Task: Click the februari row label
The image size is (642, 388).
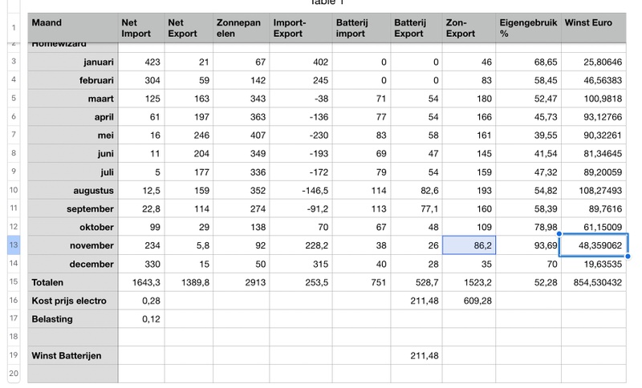Action: (x=73, y=80)
